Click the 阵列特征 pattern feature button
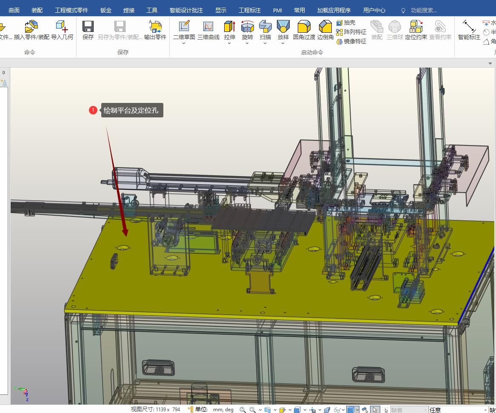The width and height of the screenshot is (496, 413). 351,32
